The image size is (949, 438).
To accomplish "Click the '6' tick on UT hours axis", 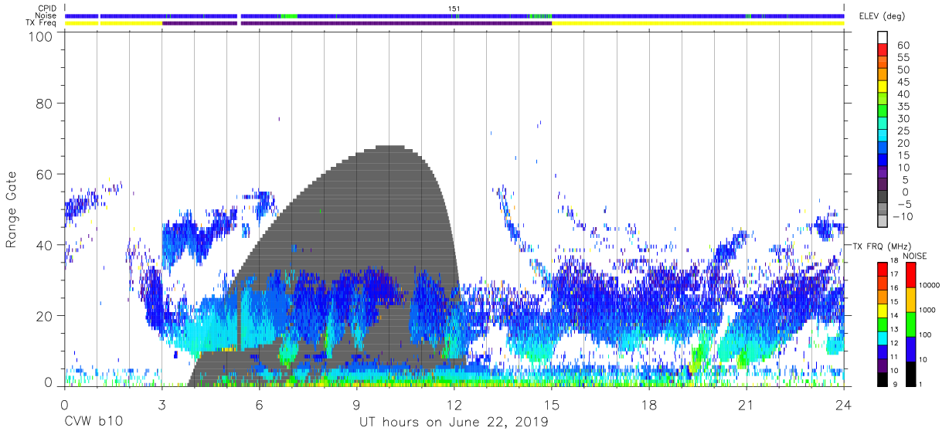I will click(x=259, y=406).
